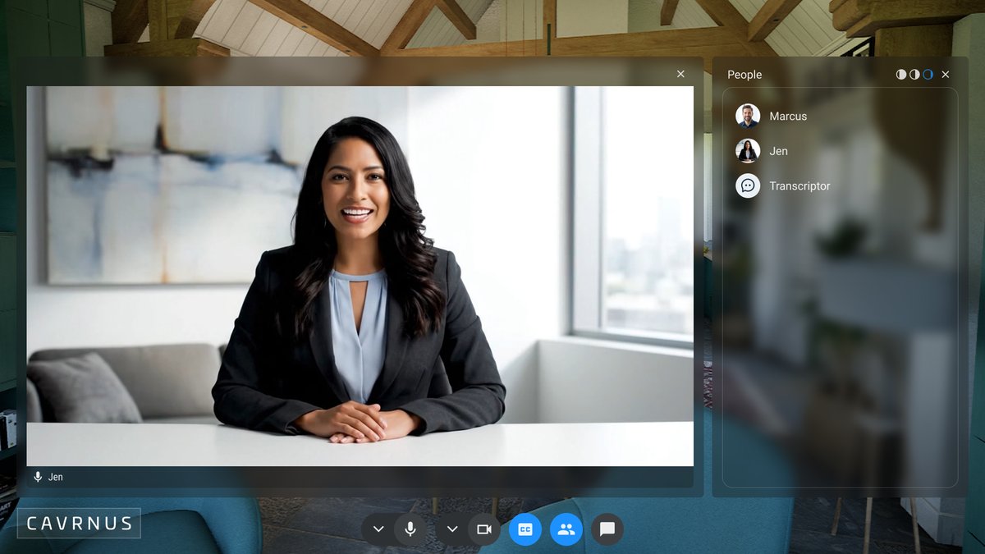Select Transcriptor in People list

(x=840, y=185)
